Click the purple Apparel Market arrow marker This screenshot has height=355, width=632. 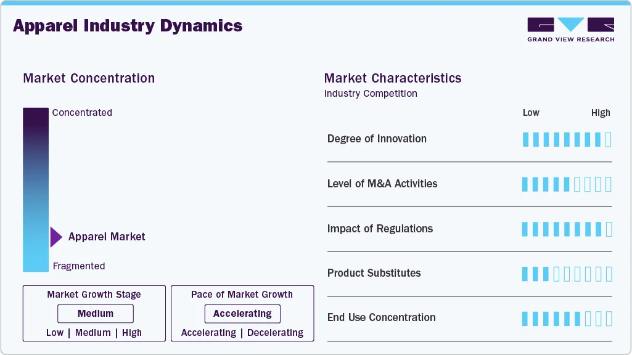[x=56, y=237]
